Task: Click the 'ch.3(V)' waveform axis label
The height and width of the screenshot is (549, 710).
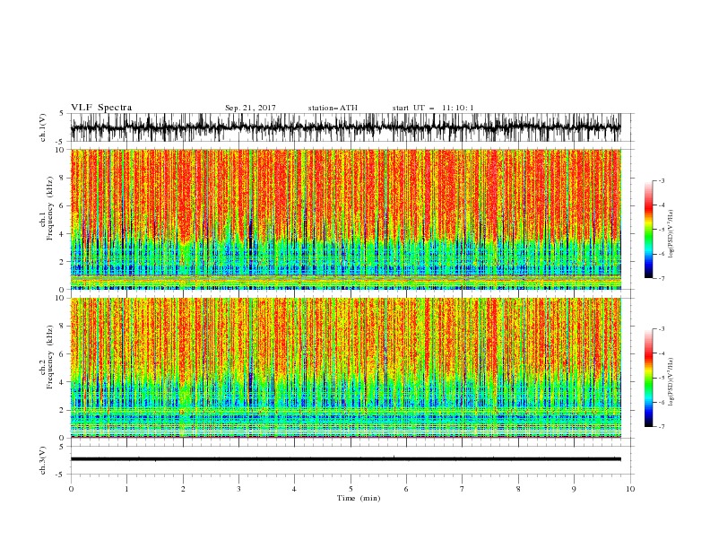Action: (43, 460)
